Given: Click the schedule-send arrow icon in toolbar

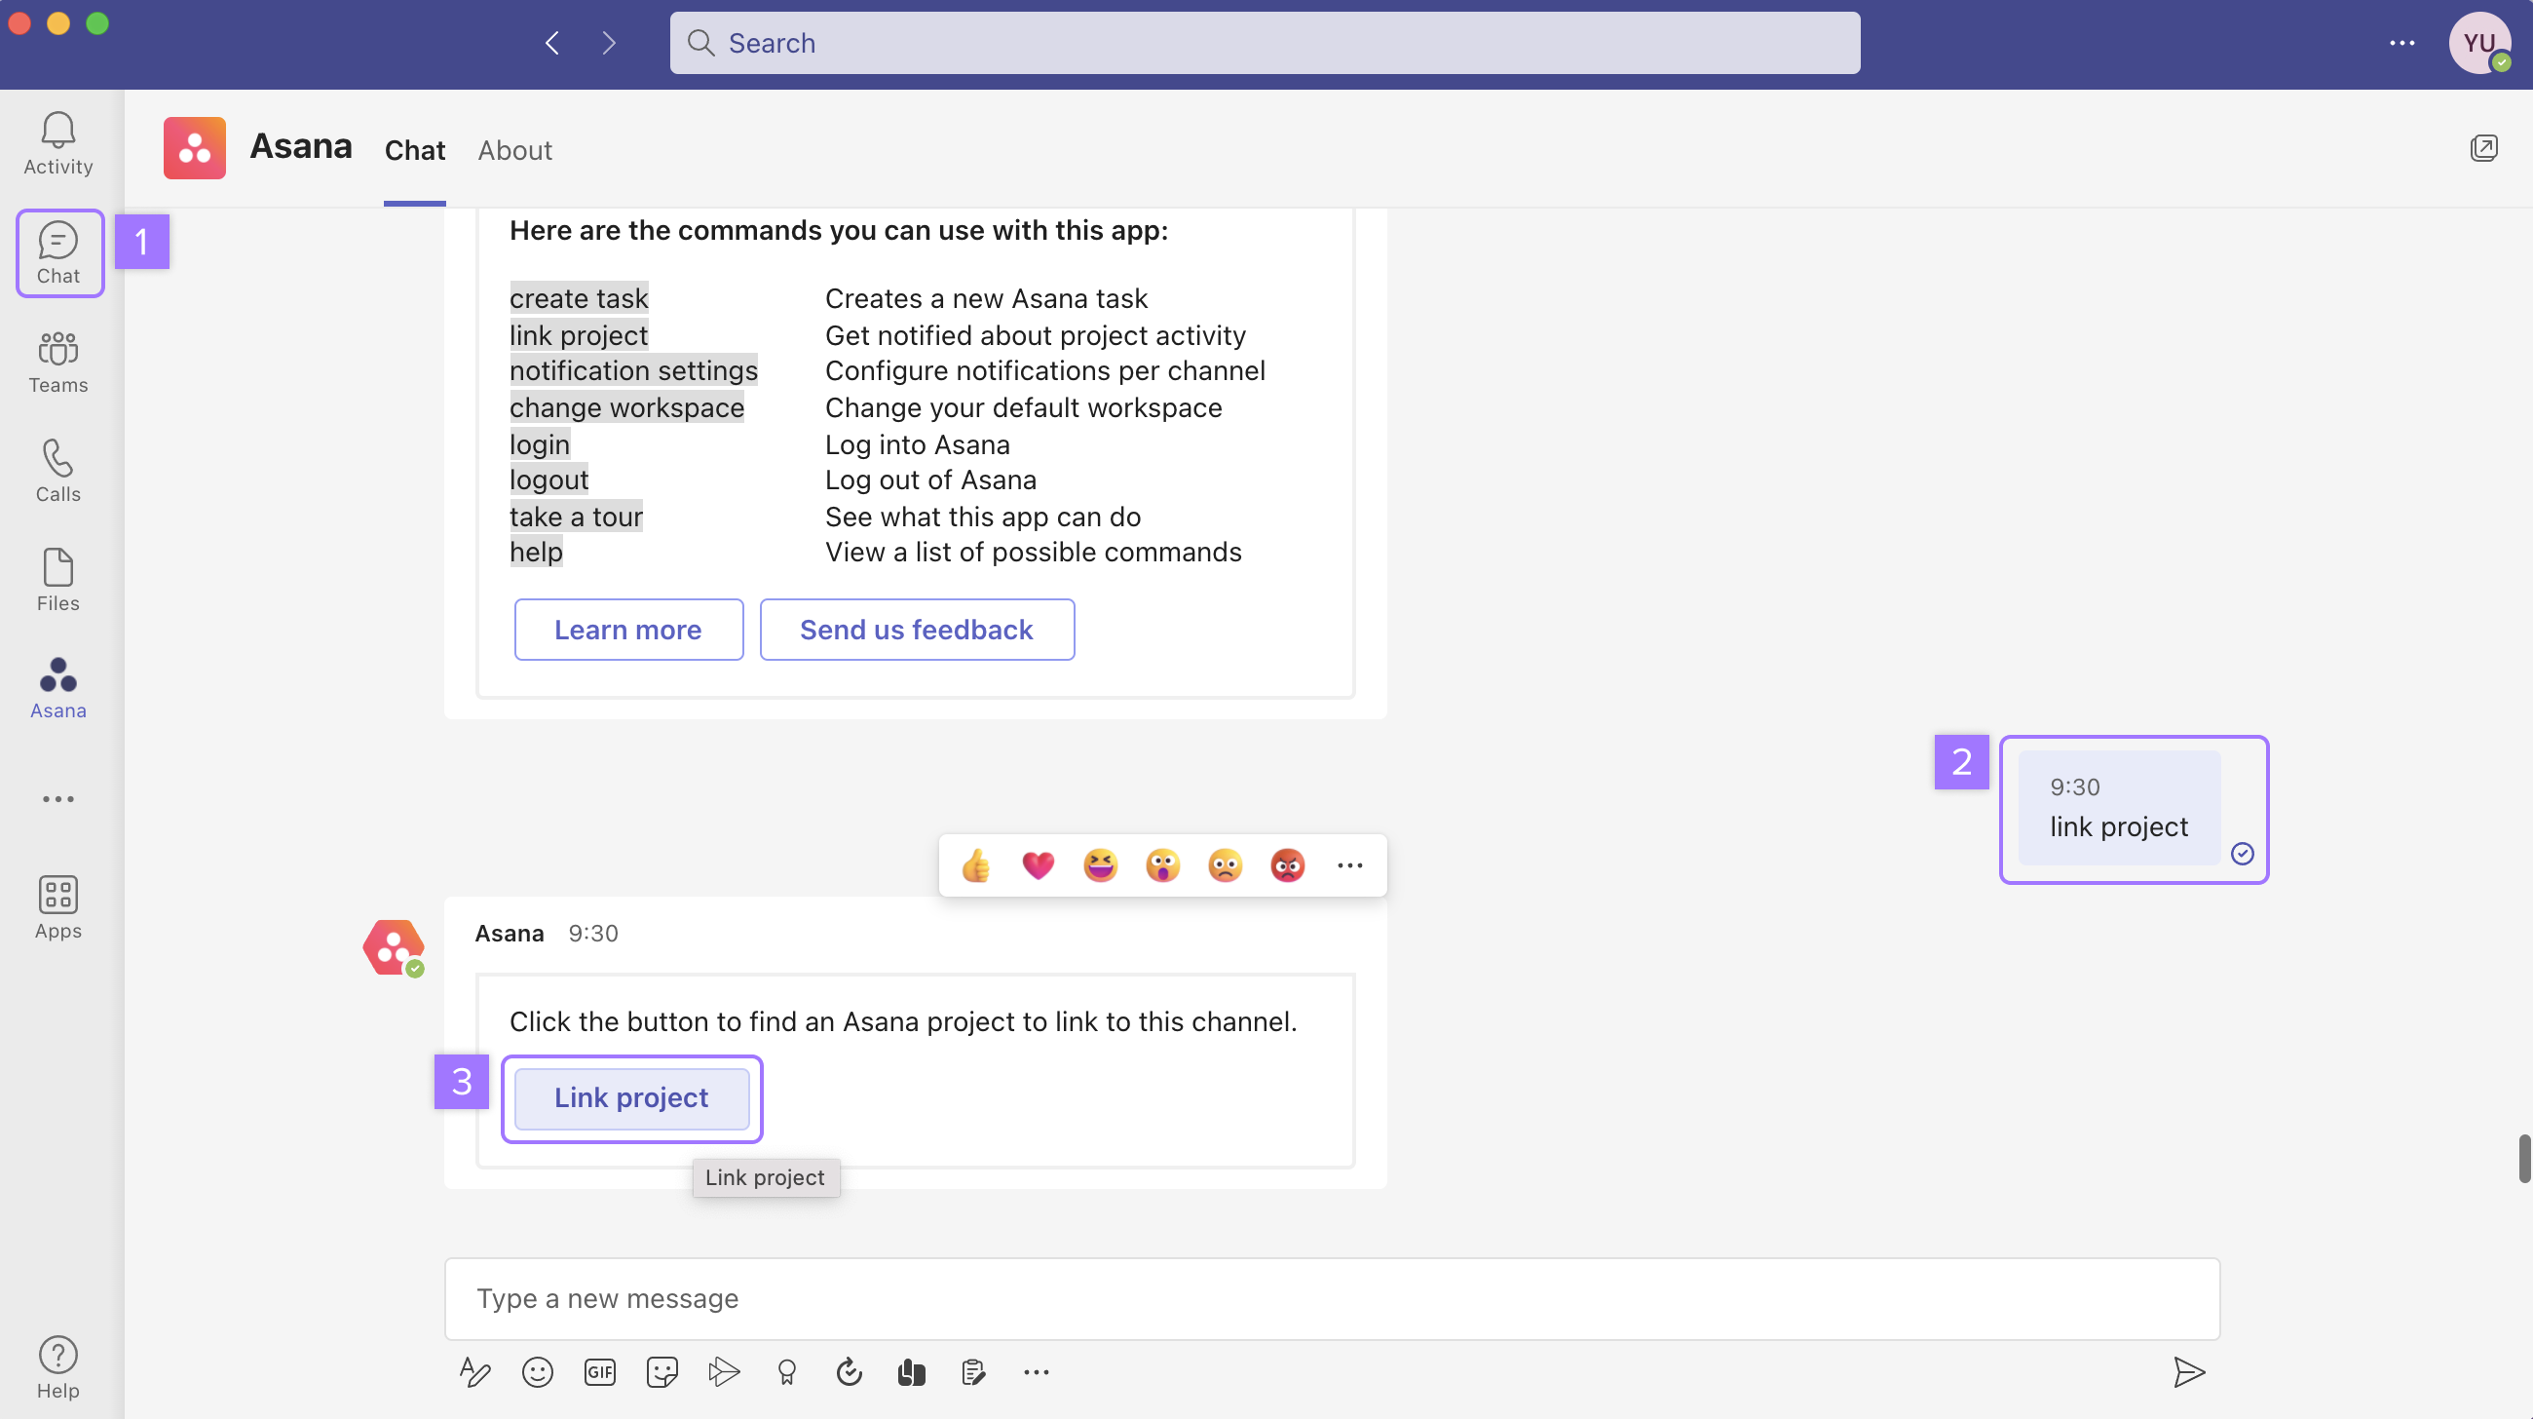Looking at the screenshot, I should click(x=724, y=1372).
